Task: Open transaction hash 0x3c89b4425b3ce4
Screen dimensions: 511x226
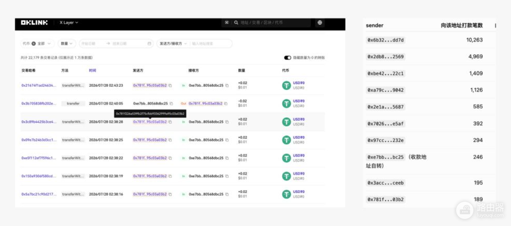Action: pos(39,122)
